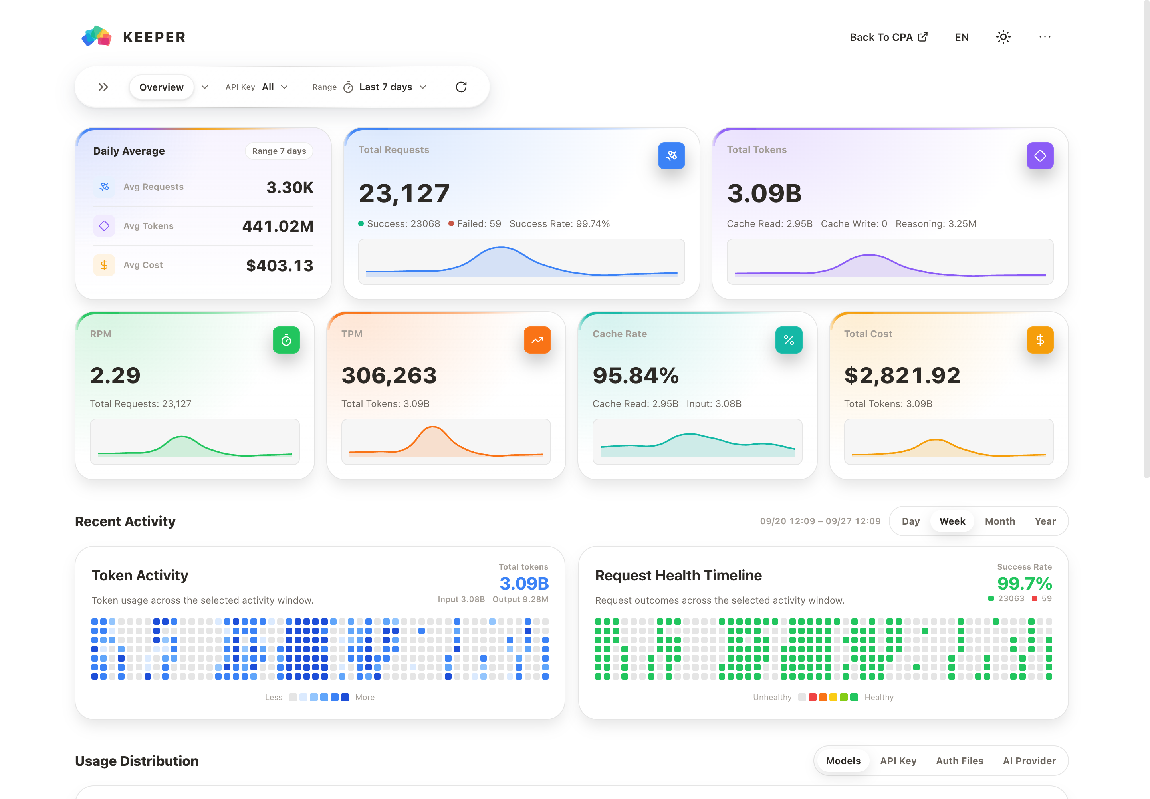Click the Back To CPA link
Screen dimensions: 1150x799
[x=888, y=37]
